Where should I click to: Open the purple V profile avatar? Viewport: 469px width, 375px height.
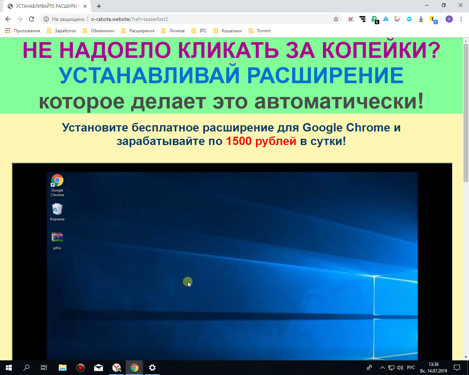coord(449,19)
